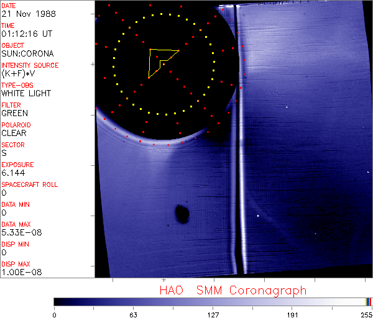Click the INTENSITY SOURCE label
Viewport: 373px width, 318px height.
[x=30, y=65]
